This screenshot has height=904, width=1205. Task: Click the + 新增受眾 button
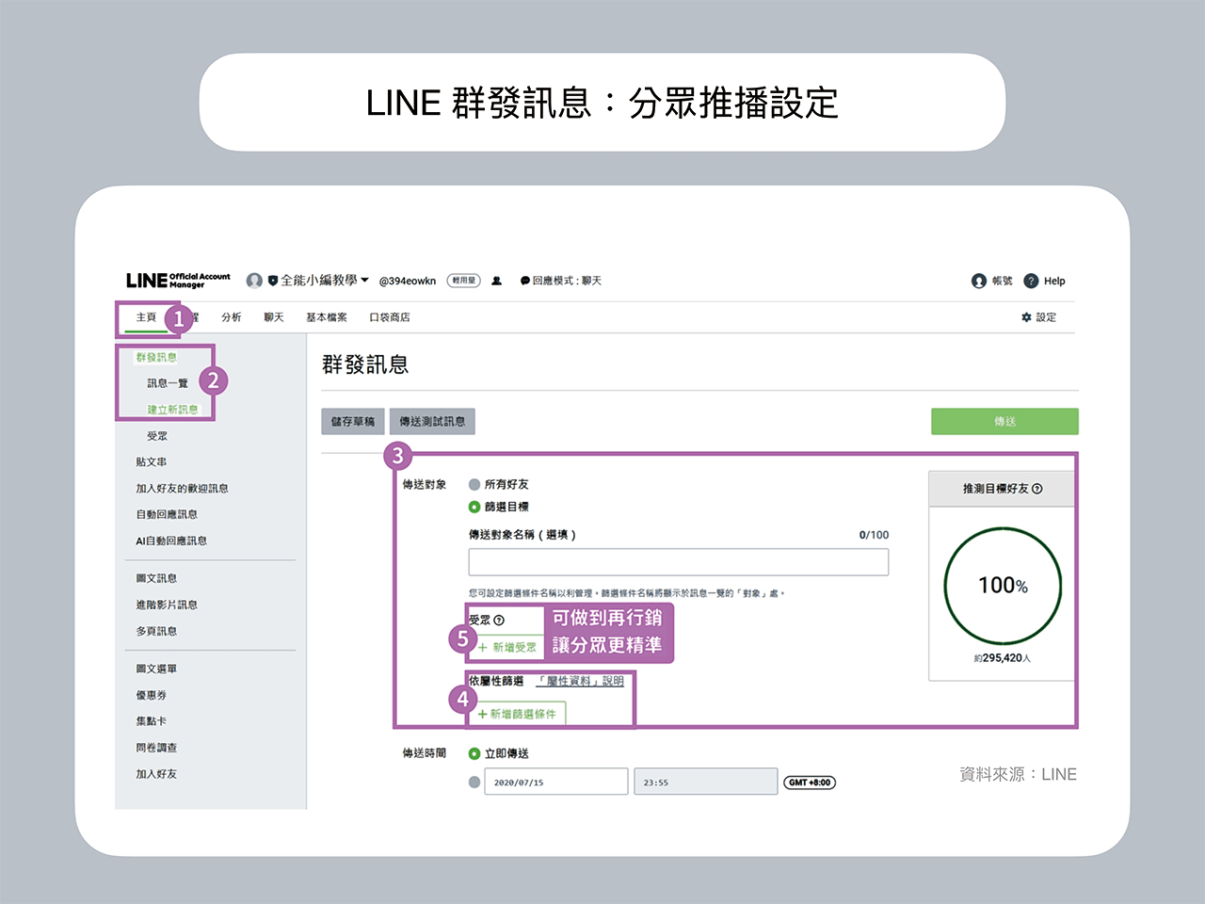[507, 647]
